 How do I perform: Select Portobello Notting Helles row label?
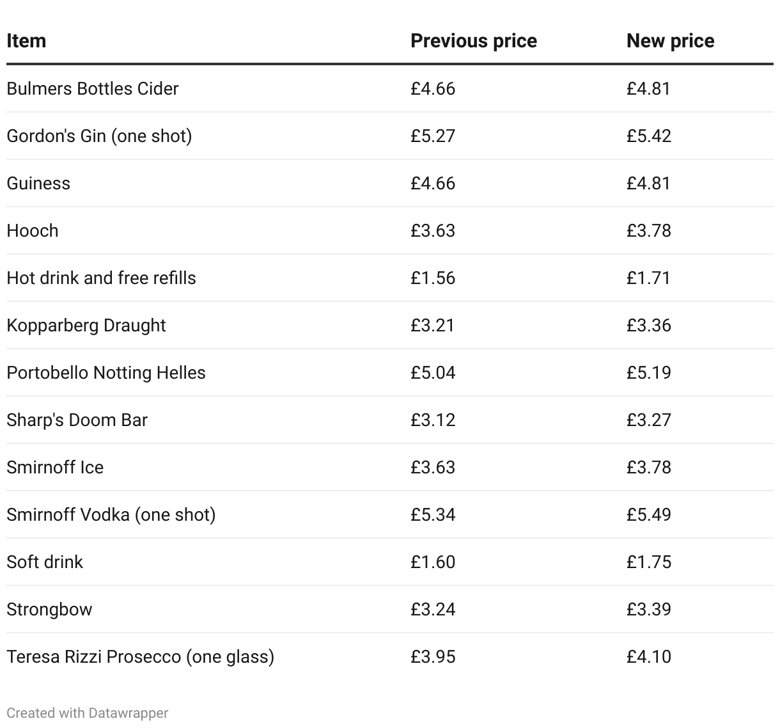tap(106, 372)
